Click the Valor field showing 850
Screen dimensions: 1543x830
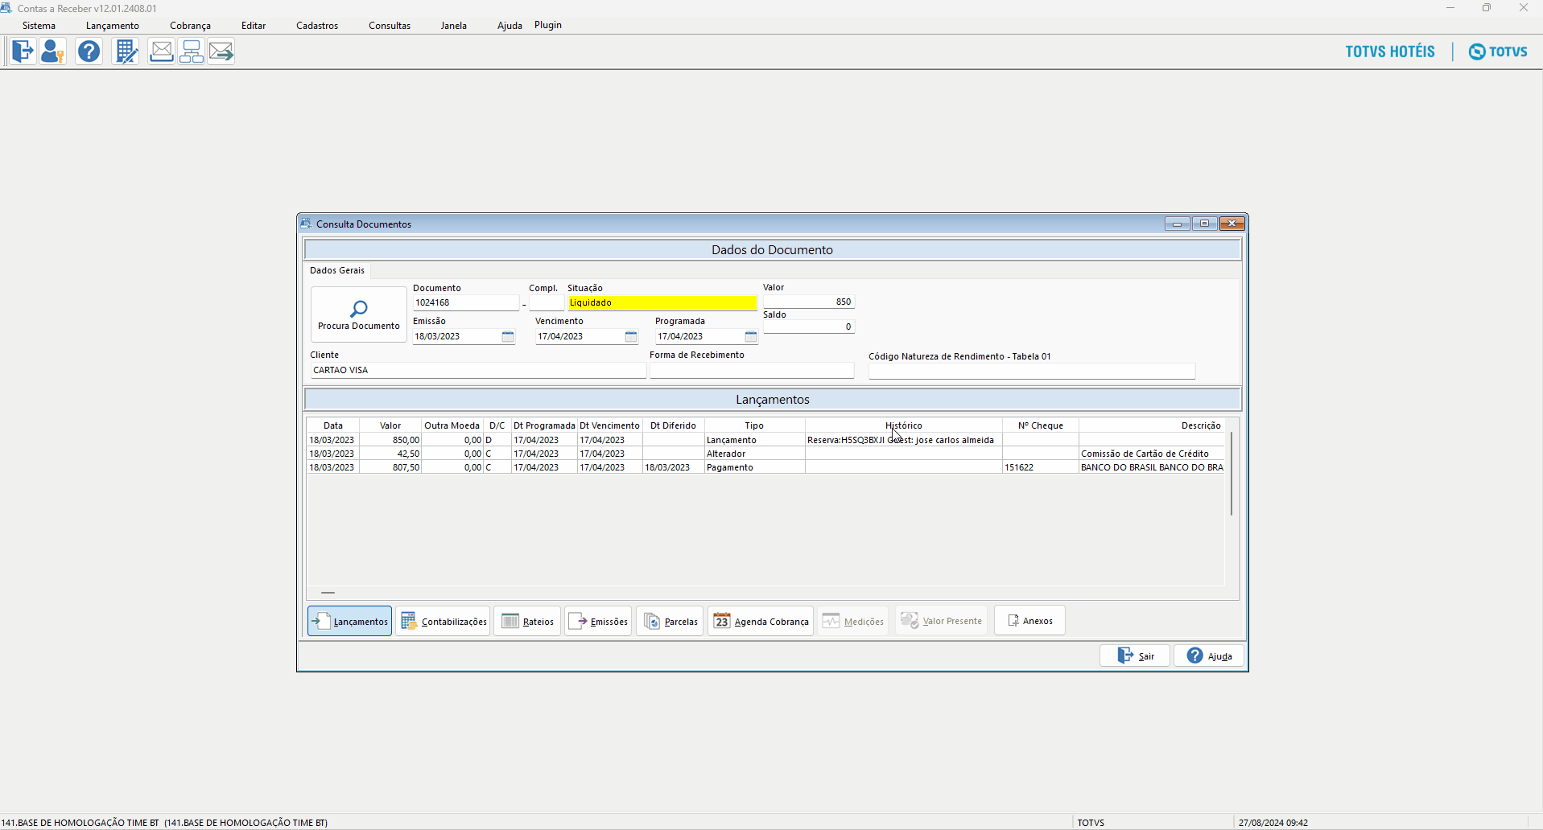[809, 302]
